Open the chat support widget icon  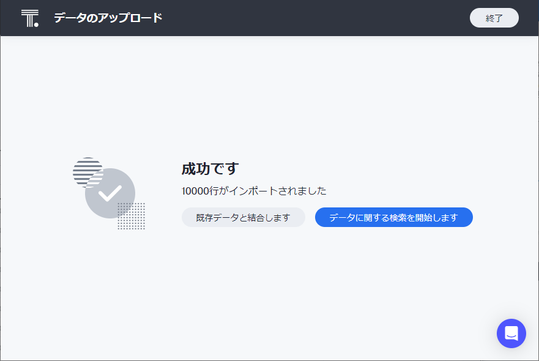pyautogui.click(x=511, y=333)
